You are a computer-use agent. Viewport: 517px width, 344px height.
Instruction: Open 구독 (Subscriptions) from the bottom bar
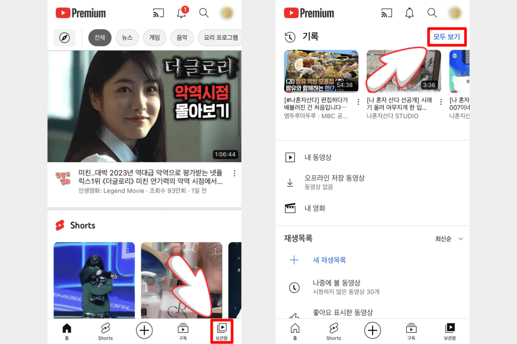(182, 331)
